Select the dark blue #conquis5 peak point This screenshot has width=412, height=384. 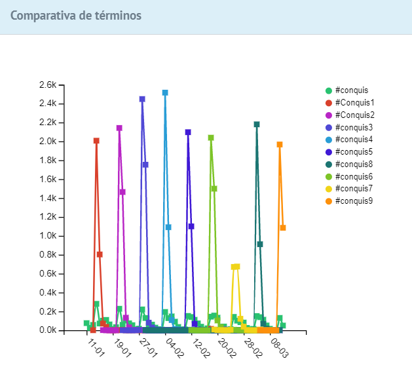point(188,132)
